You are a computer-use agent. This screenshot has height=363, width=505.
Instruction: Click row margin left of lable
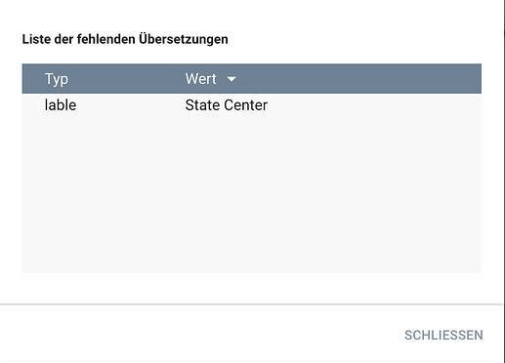pyautogui.click(x=33, y=105)
